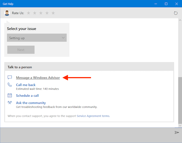Click the virtual agent avatar icon
Image resolution: width=182 pixels, height=143 pixels.
pos(7,13)
